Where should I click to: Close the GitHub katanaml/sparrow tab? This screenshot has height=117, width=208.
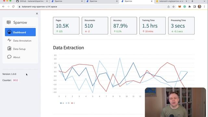coord(47,1)
